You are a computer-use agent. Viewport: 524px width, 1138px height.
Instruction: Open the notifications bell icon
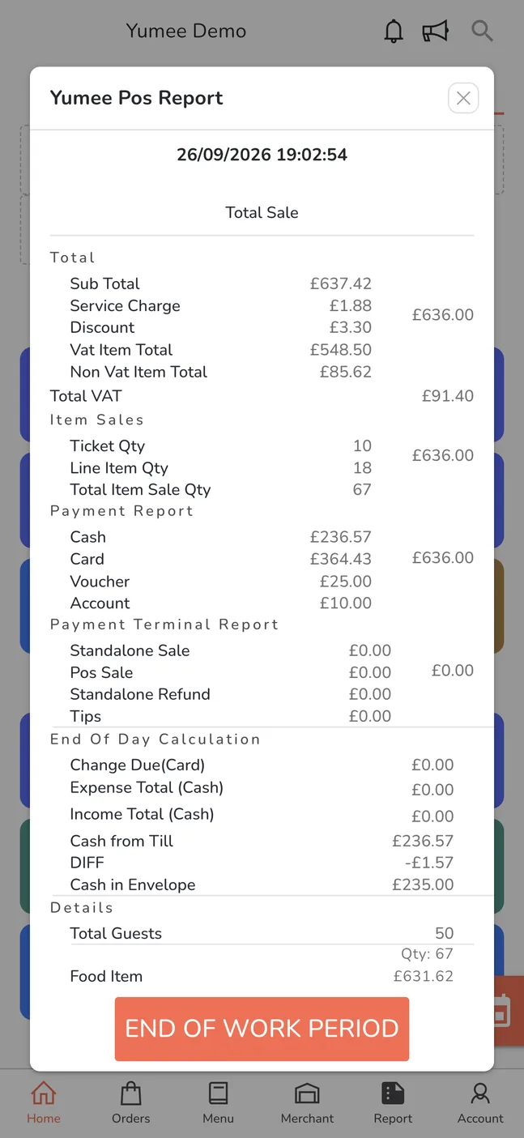[x=394, y=32]
